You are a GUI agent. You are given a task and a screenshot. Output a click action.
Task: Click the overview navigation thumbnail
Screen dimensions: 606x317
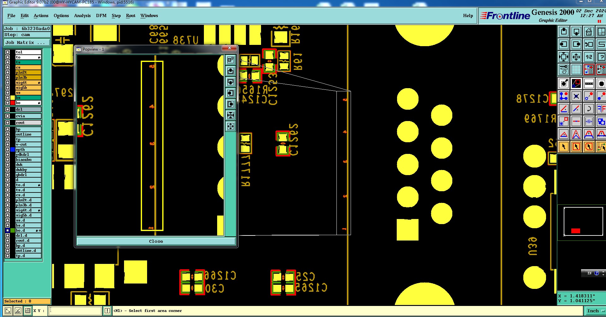[x=583, y=221]
